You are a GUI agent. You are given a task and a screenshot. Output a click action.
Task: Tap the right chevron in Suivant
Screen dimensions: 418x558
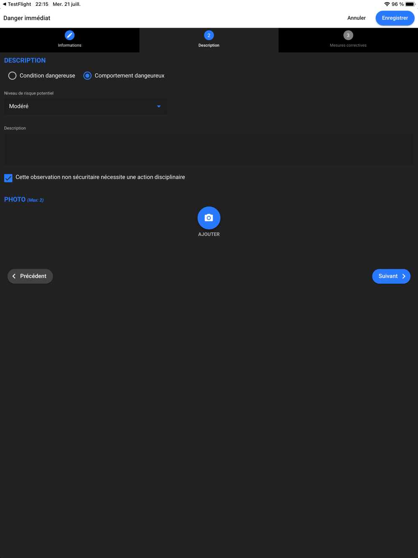404,276
